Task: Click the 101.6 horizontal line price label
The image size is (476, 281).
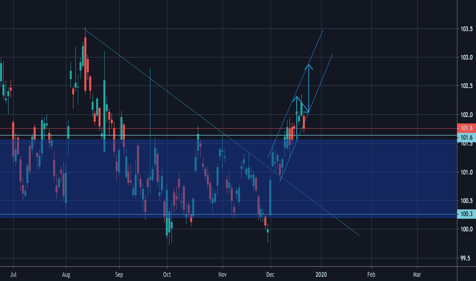Action: (x=466, y=137)
